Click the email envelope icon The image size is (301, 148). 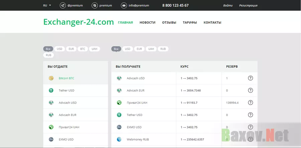point(124,5)
